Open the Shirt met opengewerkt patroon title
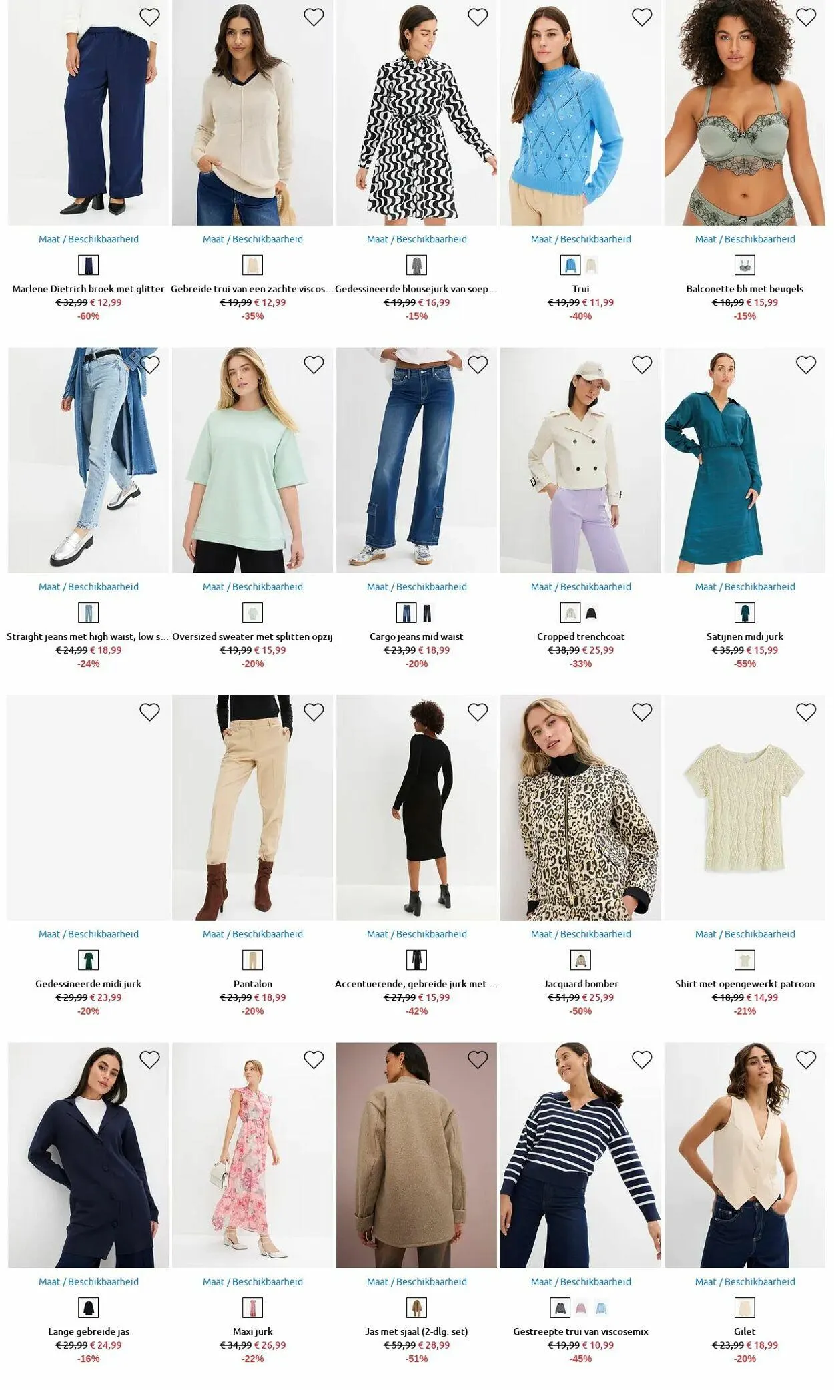834x1390 pixels. (x=745, y=983)
